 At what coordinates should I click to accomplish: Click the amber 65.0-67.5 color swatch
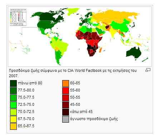(x=13, y=126)
